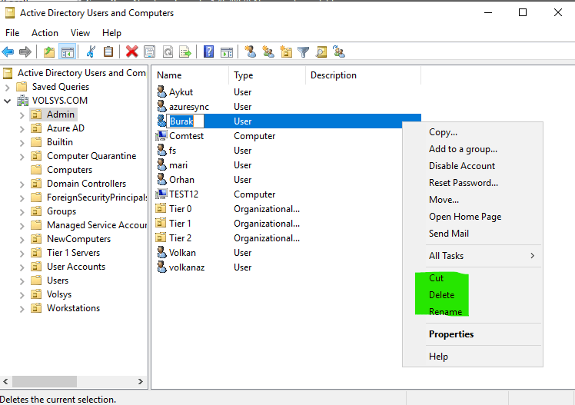Click the Up one level folder icon

click(x=49, y=51)
